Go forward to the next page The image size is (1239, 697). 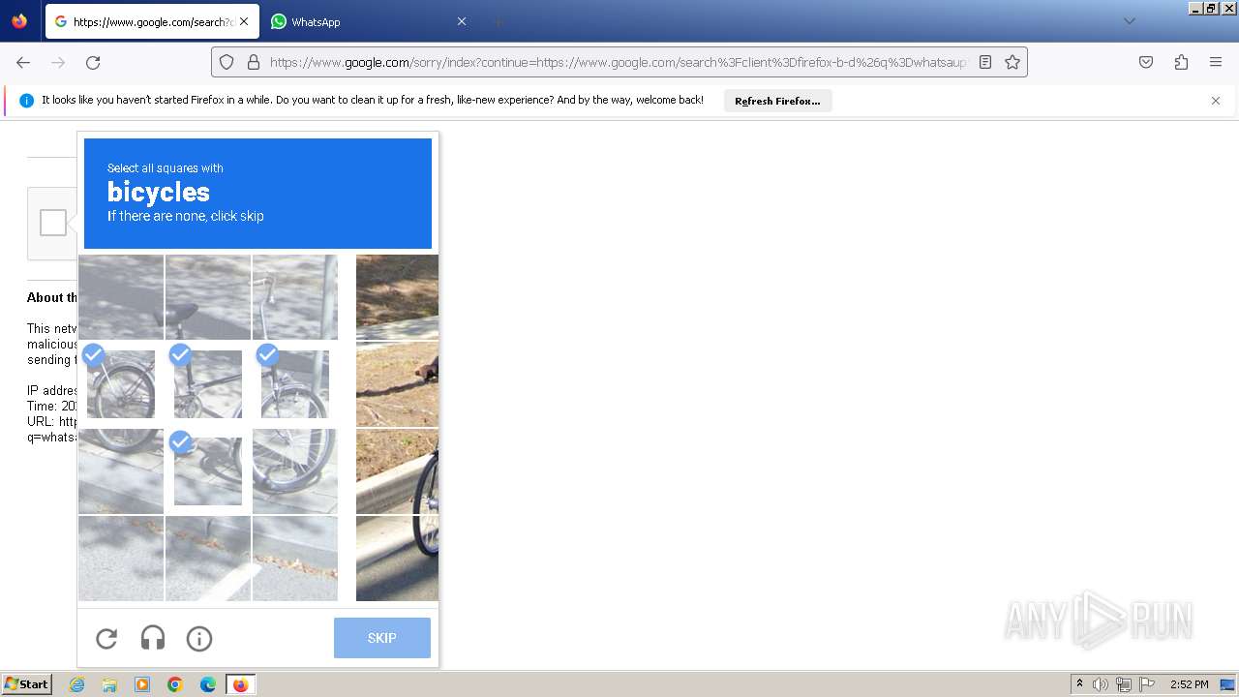pos(58,62)
